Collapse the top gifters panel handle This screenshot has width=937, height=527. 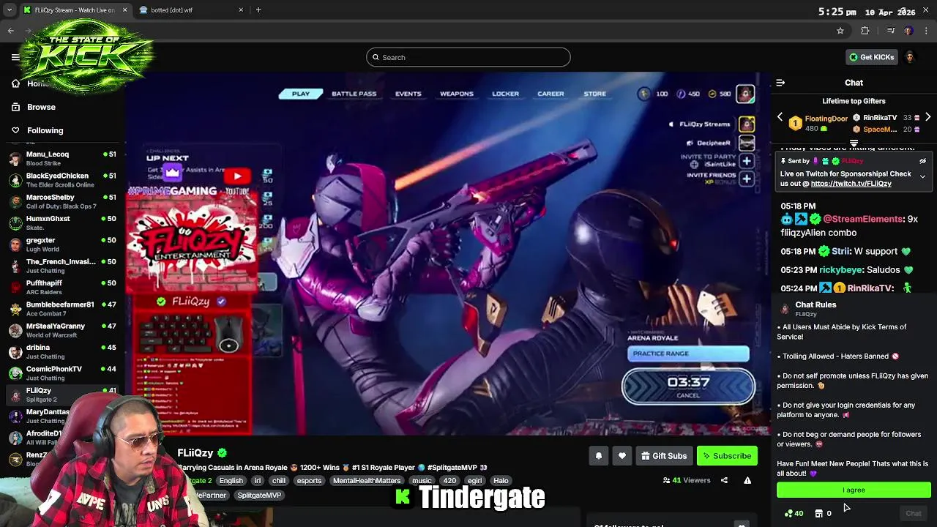(x=854, y=143)
